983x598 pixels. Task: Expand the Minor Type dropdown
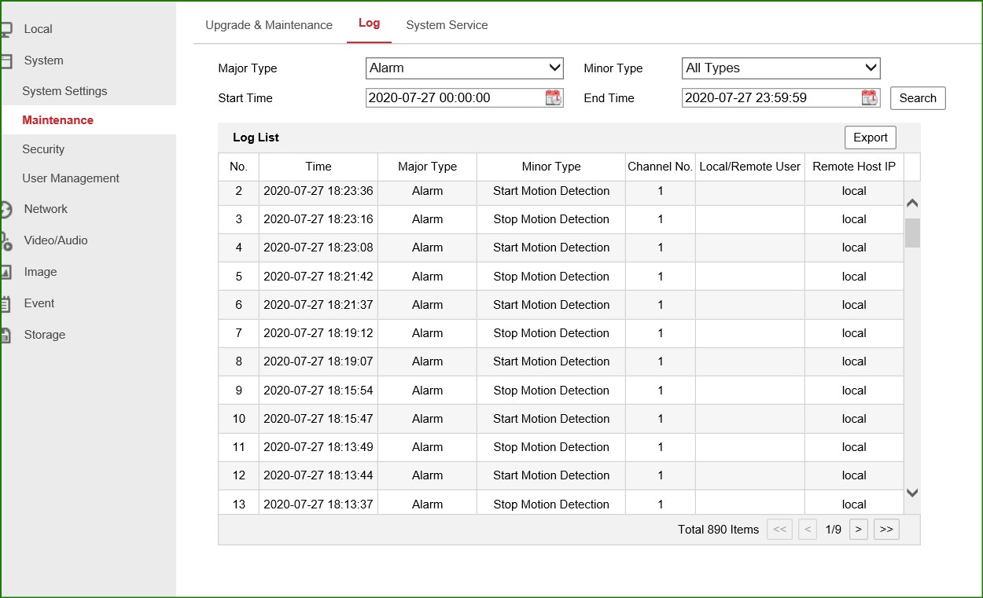[780, 68]
